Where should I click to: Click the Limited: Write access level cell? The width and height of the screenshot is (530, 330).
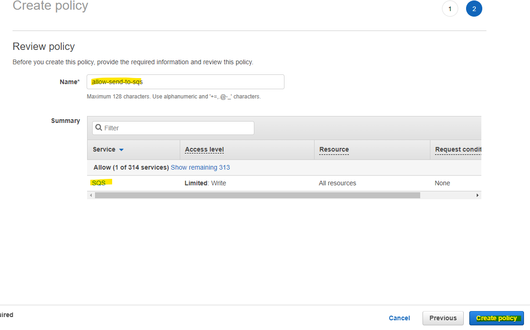pos(205,183)
